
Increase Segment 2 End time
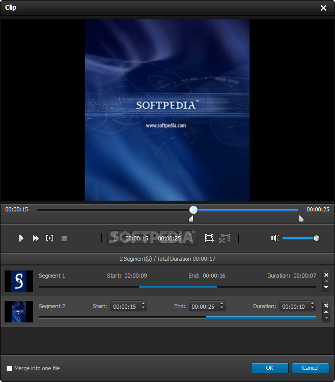pos(222,304)
